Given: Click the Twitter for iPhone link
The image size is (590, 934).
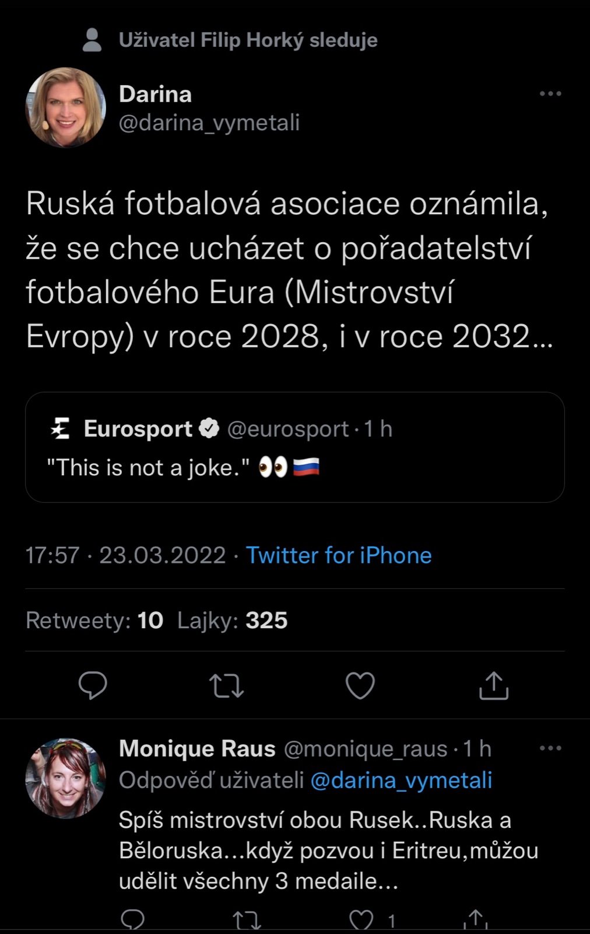Looking at the screenshot, I should tap(339, 555).
